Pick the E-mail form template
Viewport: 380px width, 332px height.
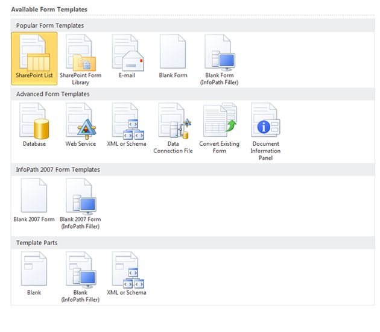[127, 56]
